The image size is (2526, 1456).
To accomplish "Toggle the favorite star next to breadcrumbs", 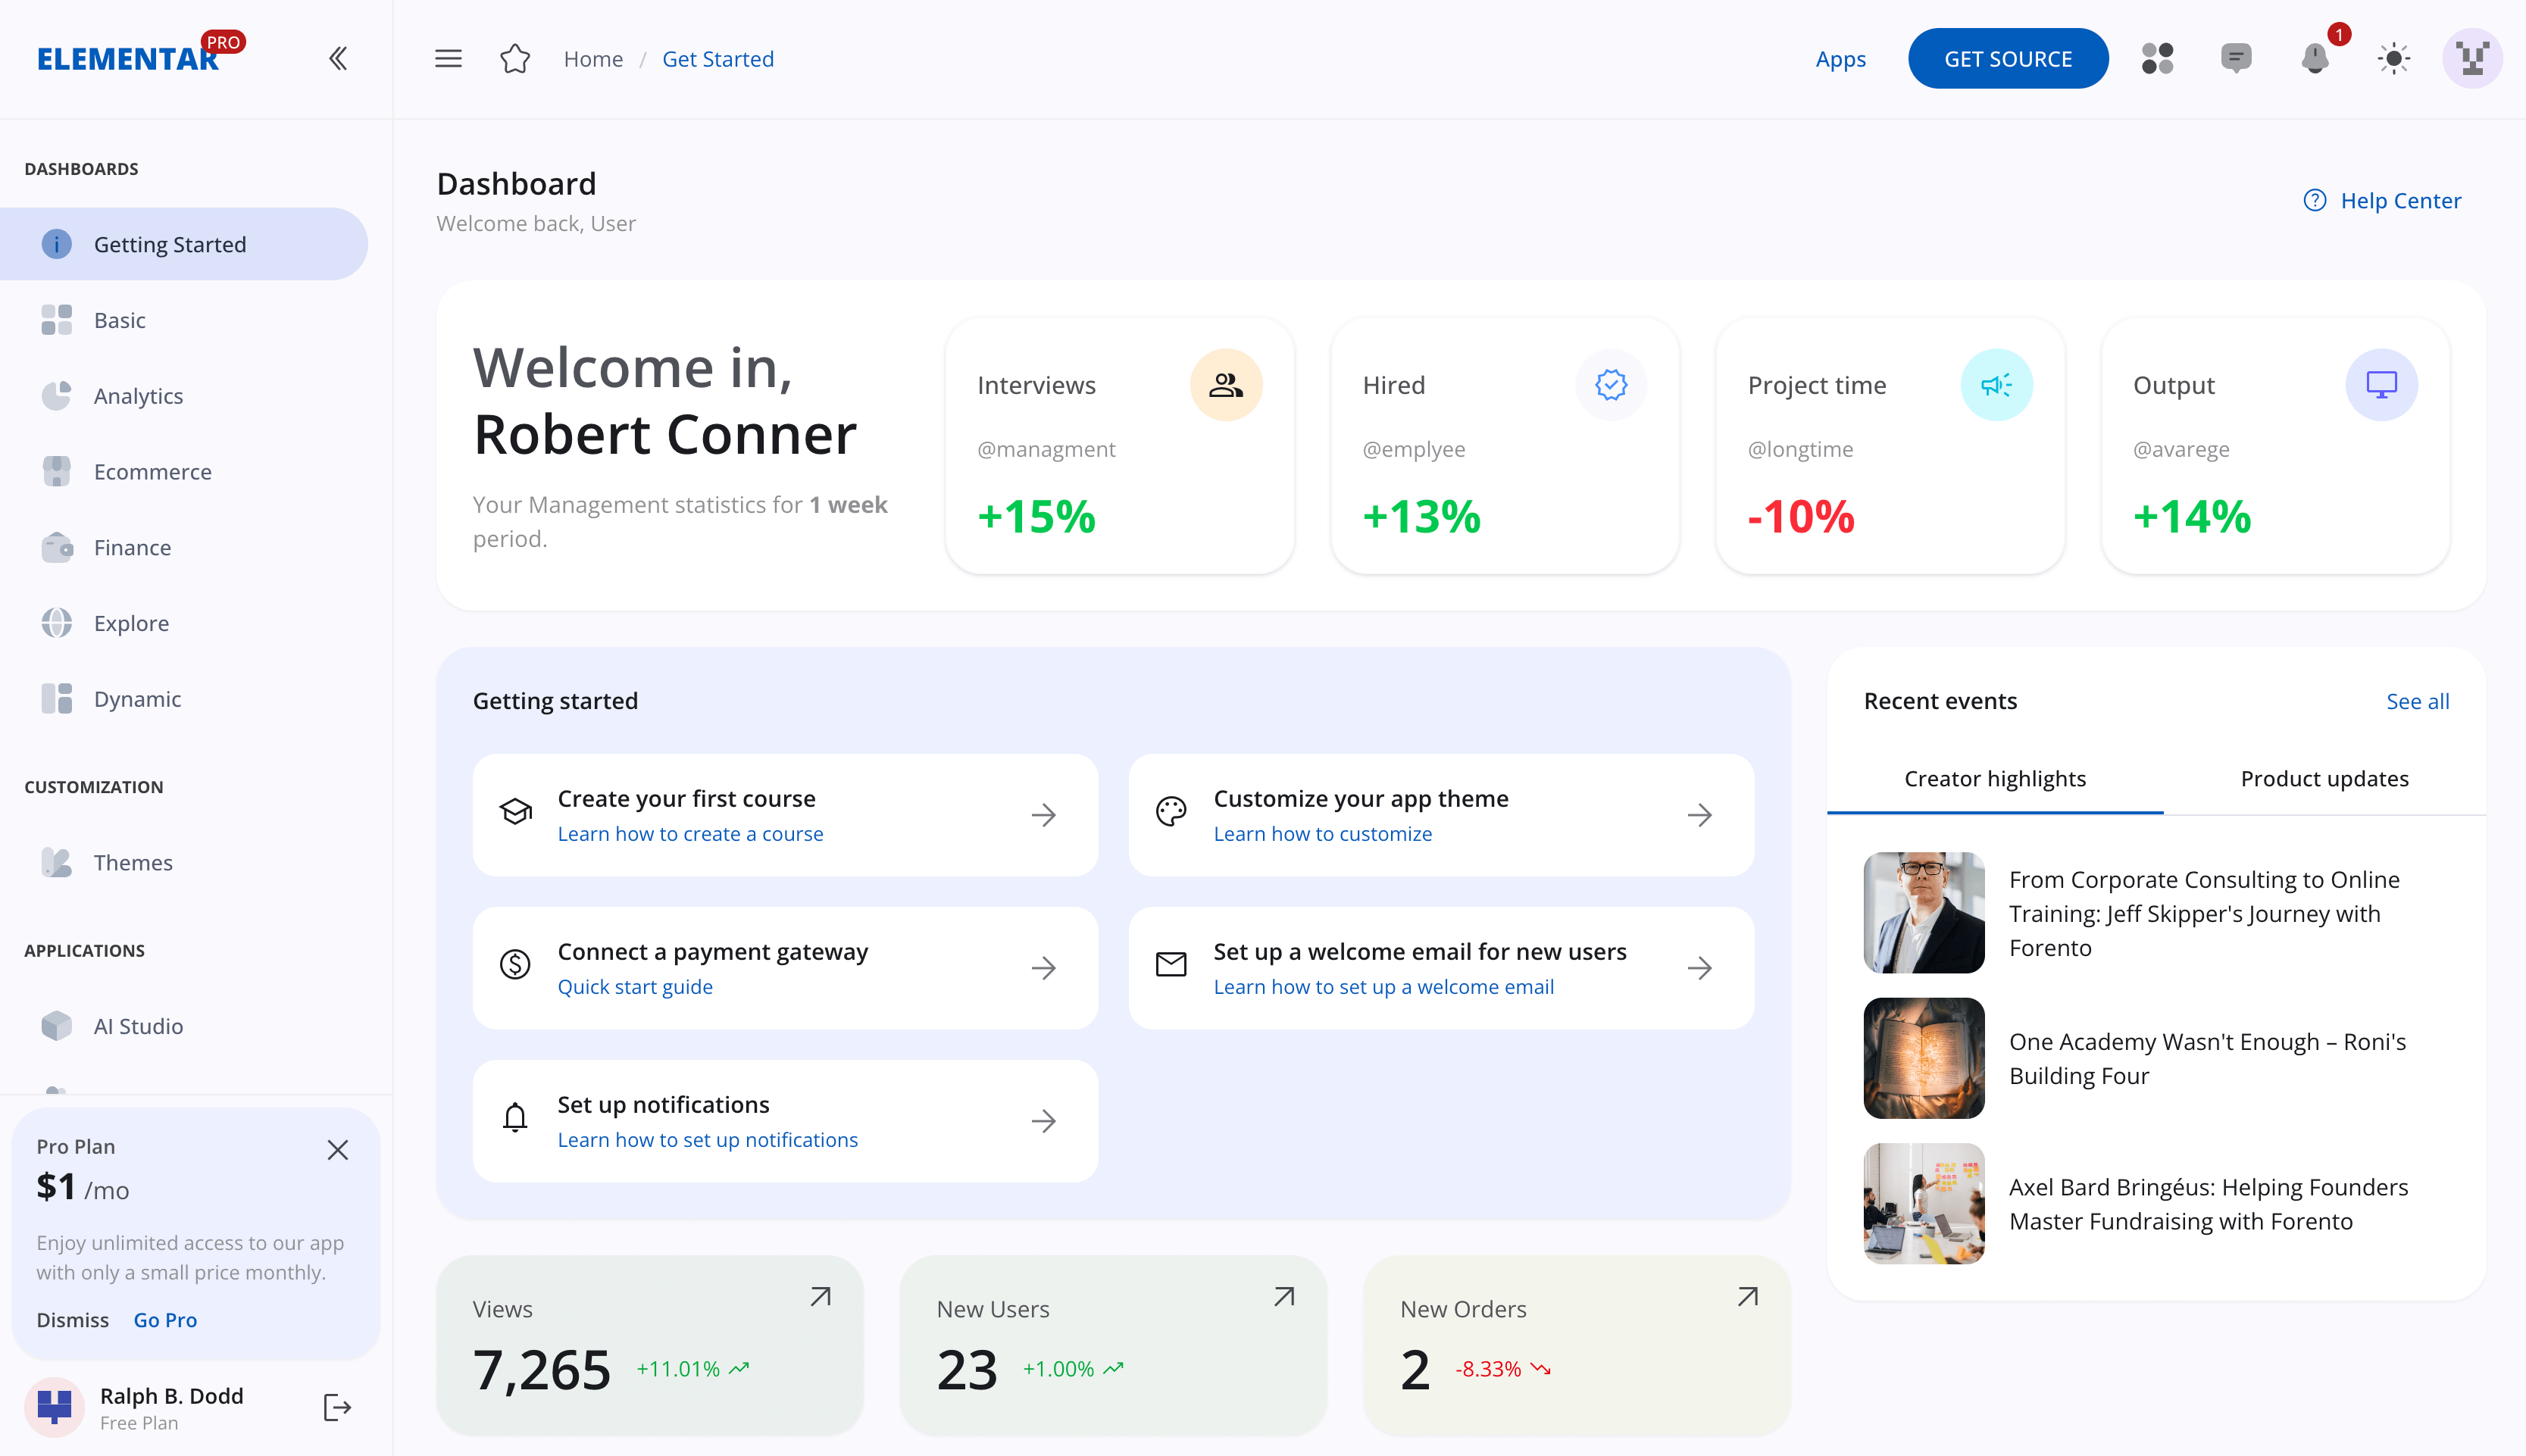I will tap(516, 58).
